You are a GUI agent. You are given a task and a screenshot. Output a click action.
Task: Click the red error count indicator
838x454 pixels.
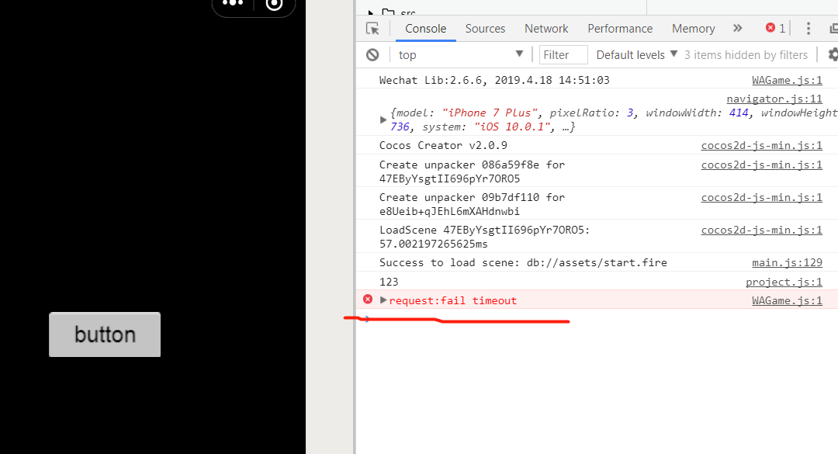775,29
